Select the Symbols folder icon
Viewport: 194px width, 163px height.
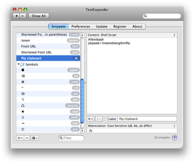(22, 65)
